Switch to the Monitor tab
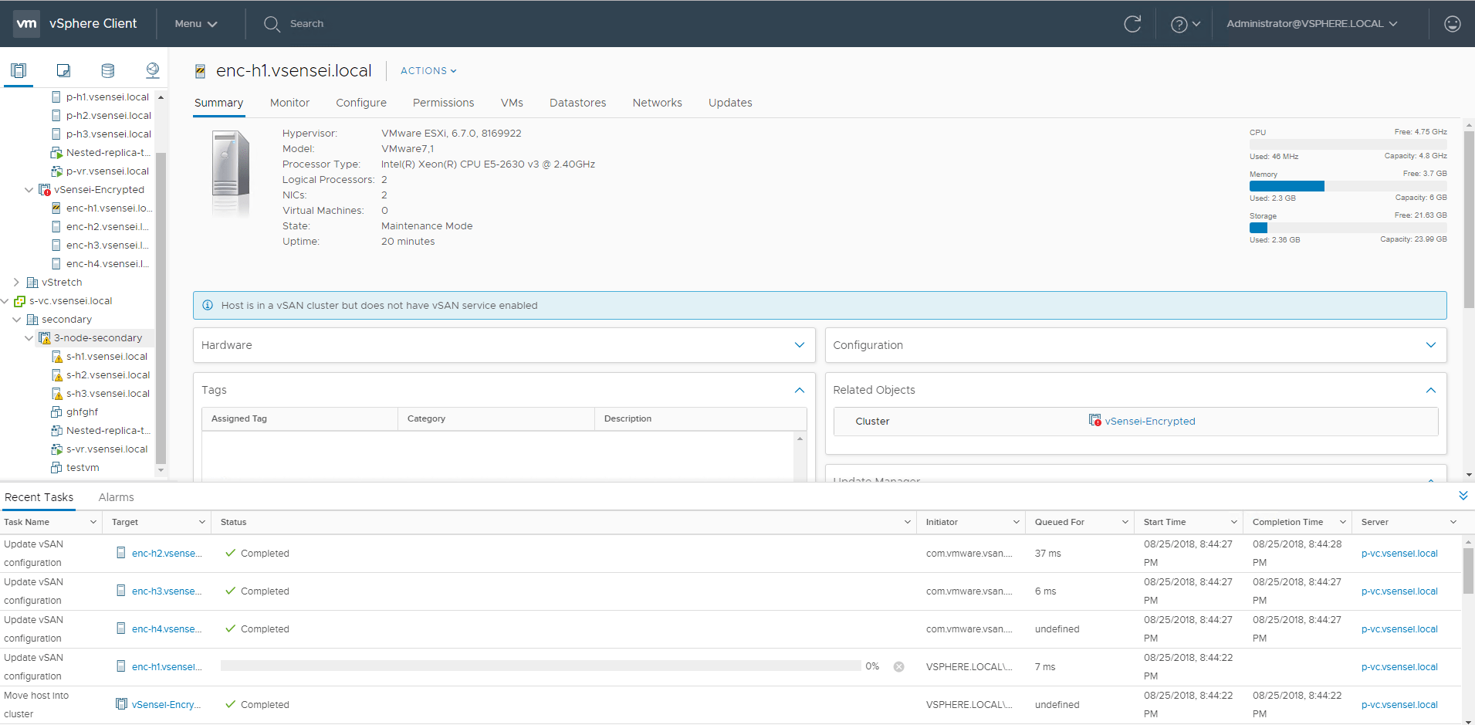Screen dimensions: 1475x725 [x=289, y=103]
